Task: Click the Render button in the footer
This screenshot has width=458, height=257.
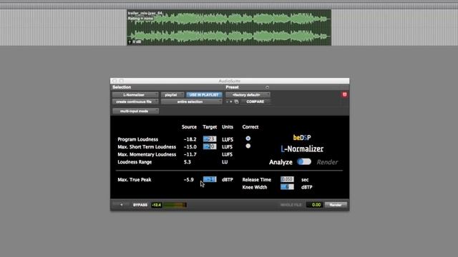Action: pos(336,205)
